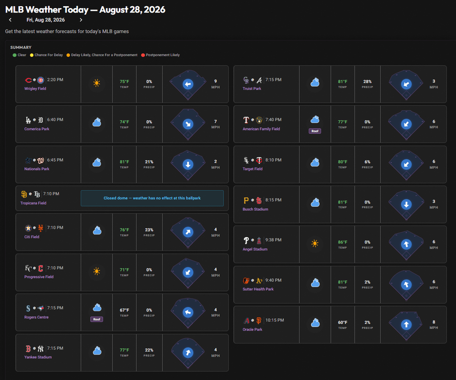This screenshot has height=380, width=456.
Task: Open the Sutter Health Park link
Action: pyautogui.click(x=258, y=289)
